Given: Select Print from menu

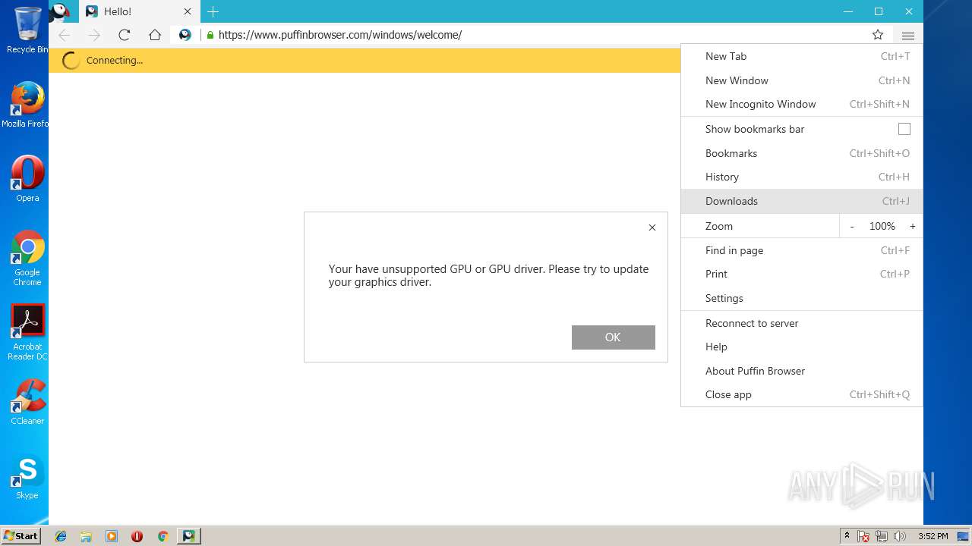Looking at the screenshot, I should (x=802, y=274).
